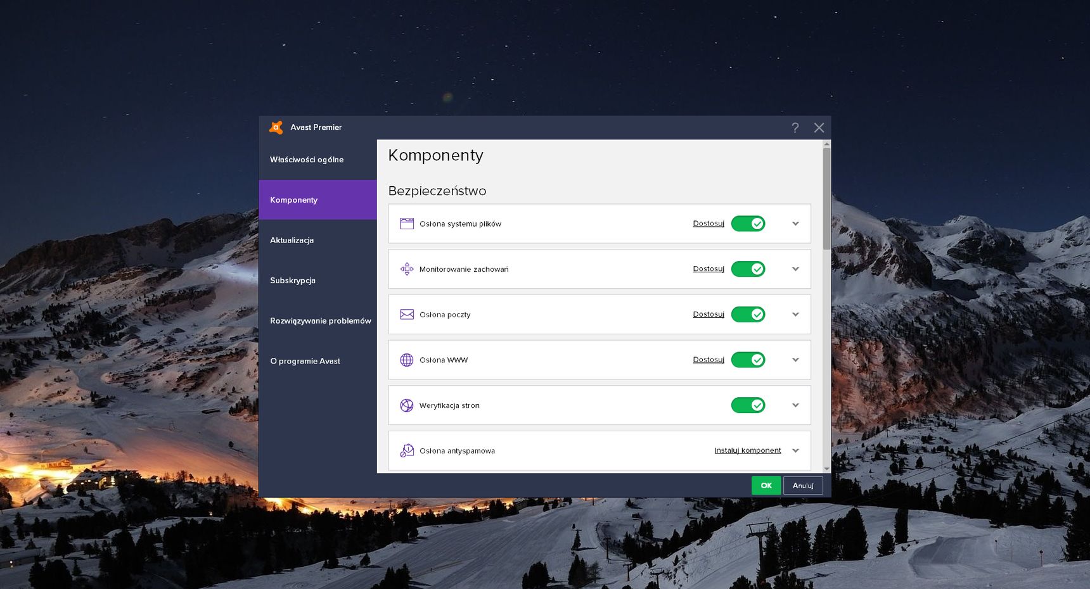Open help with the question mark icon
The width and height of the screenshot is (1090, 589).
795,128
